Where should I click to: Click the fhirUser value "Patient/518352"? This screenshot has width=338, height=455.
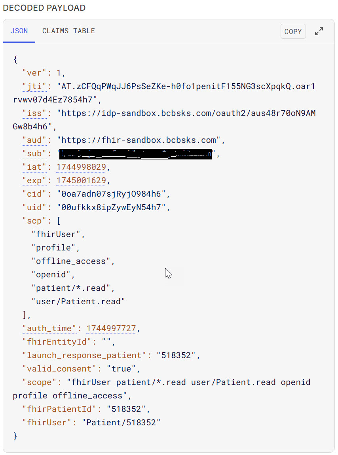point(121,423)
